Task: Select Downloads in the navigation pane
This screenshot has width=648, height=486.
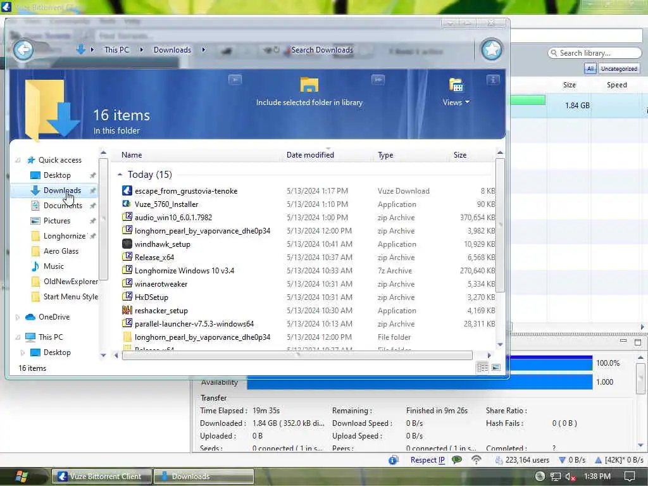Action: pyautogui.click(x=62, y=190)
